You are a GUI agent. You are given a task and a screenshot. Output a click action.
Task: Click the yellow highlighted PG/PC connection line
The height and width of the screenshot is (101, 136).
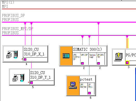(x=127, y=43)
